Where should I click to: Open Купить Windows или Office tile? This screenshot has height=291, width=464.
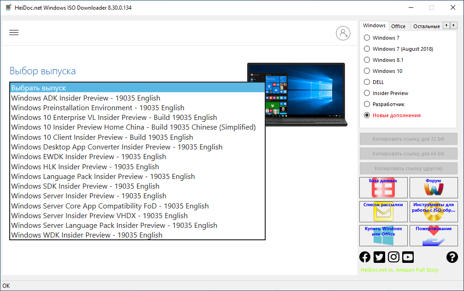click(x=383, y=235)
